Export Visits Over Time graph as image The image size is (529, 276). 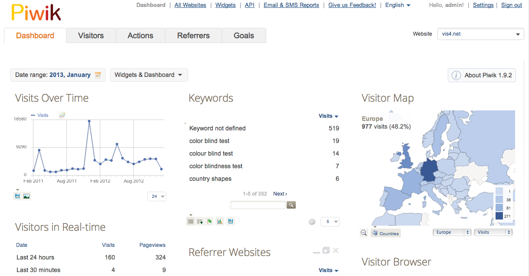(x=26, y=196)
